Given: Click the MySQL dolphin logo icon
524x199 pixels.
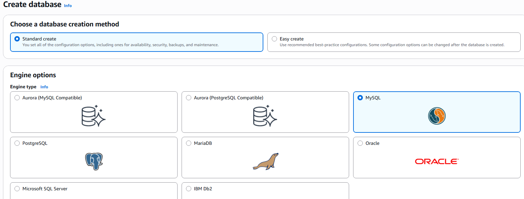Looking at the screenshot, I should (x=437, y=116).
